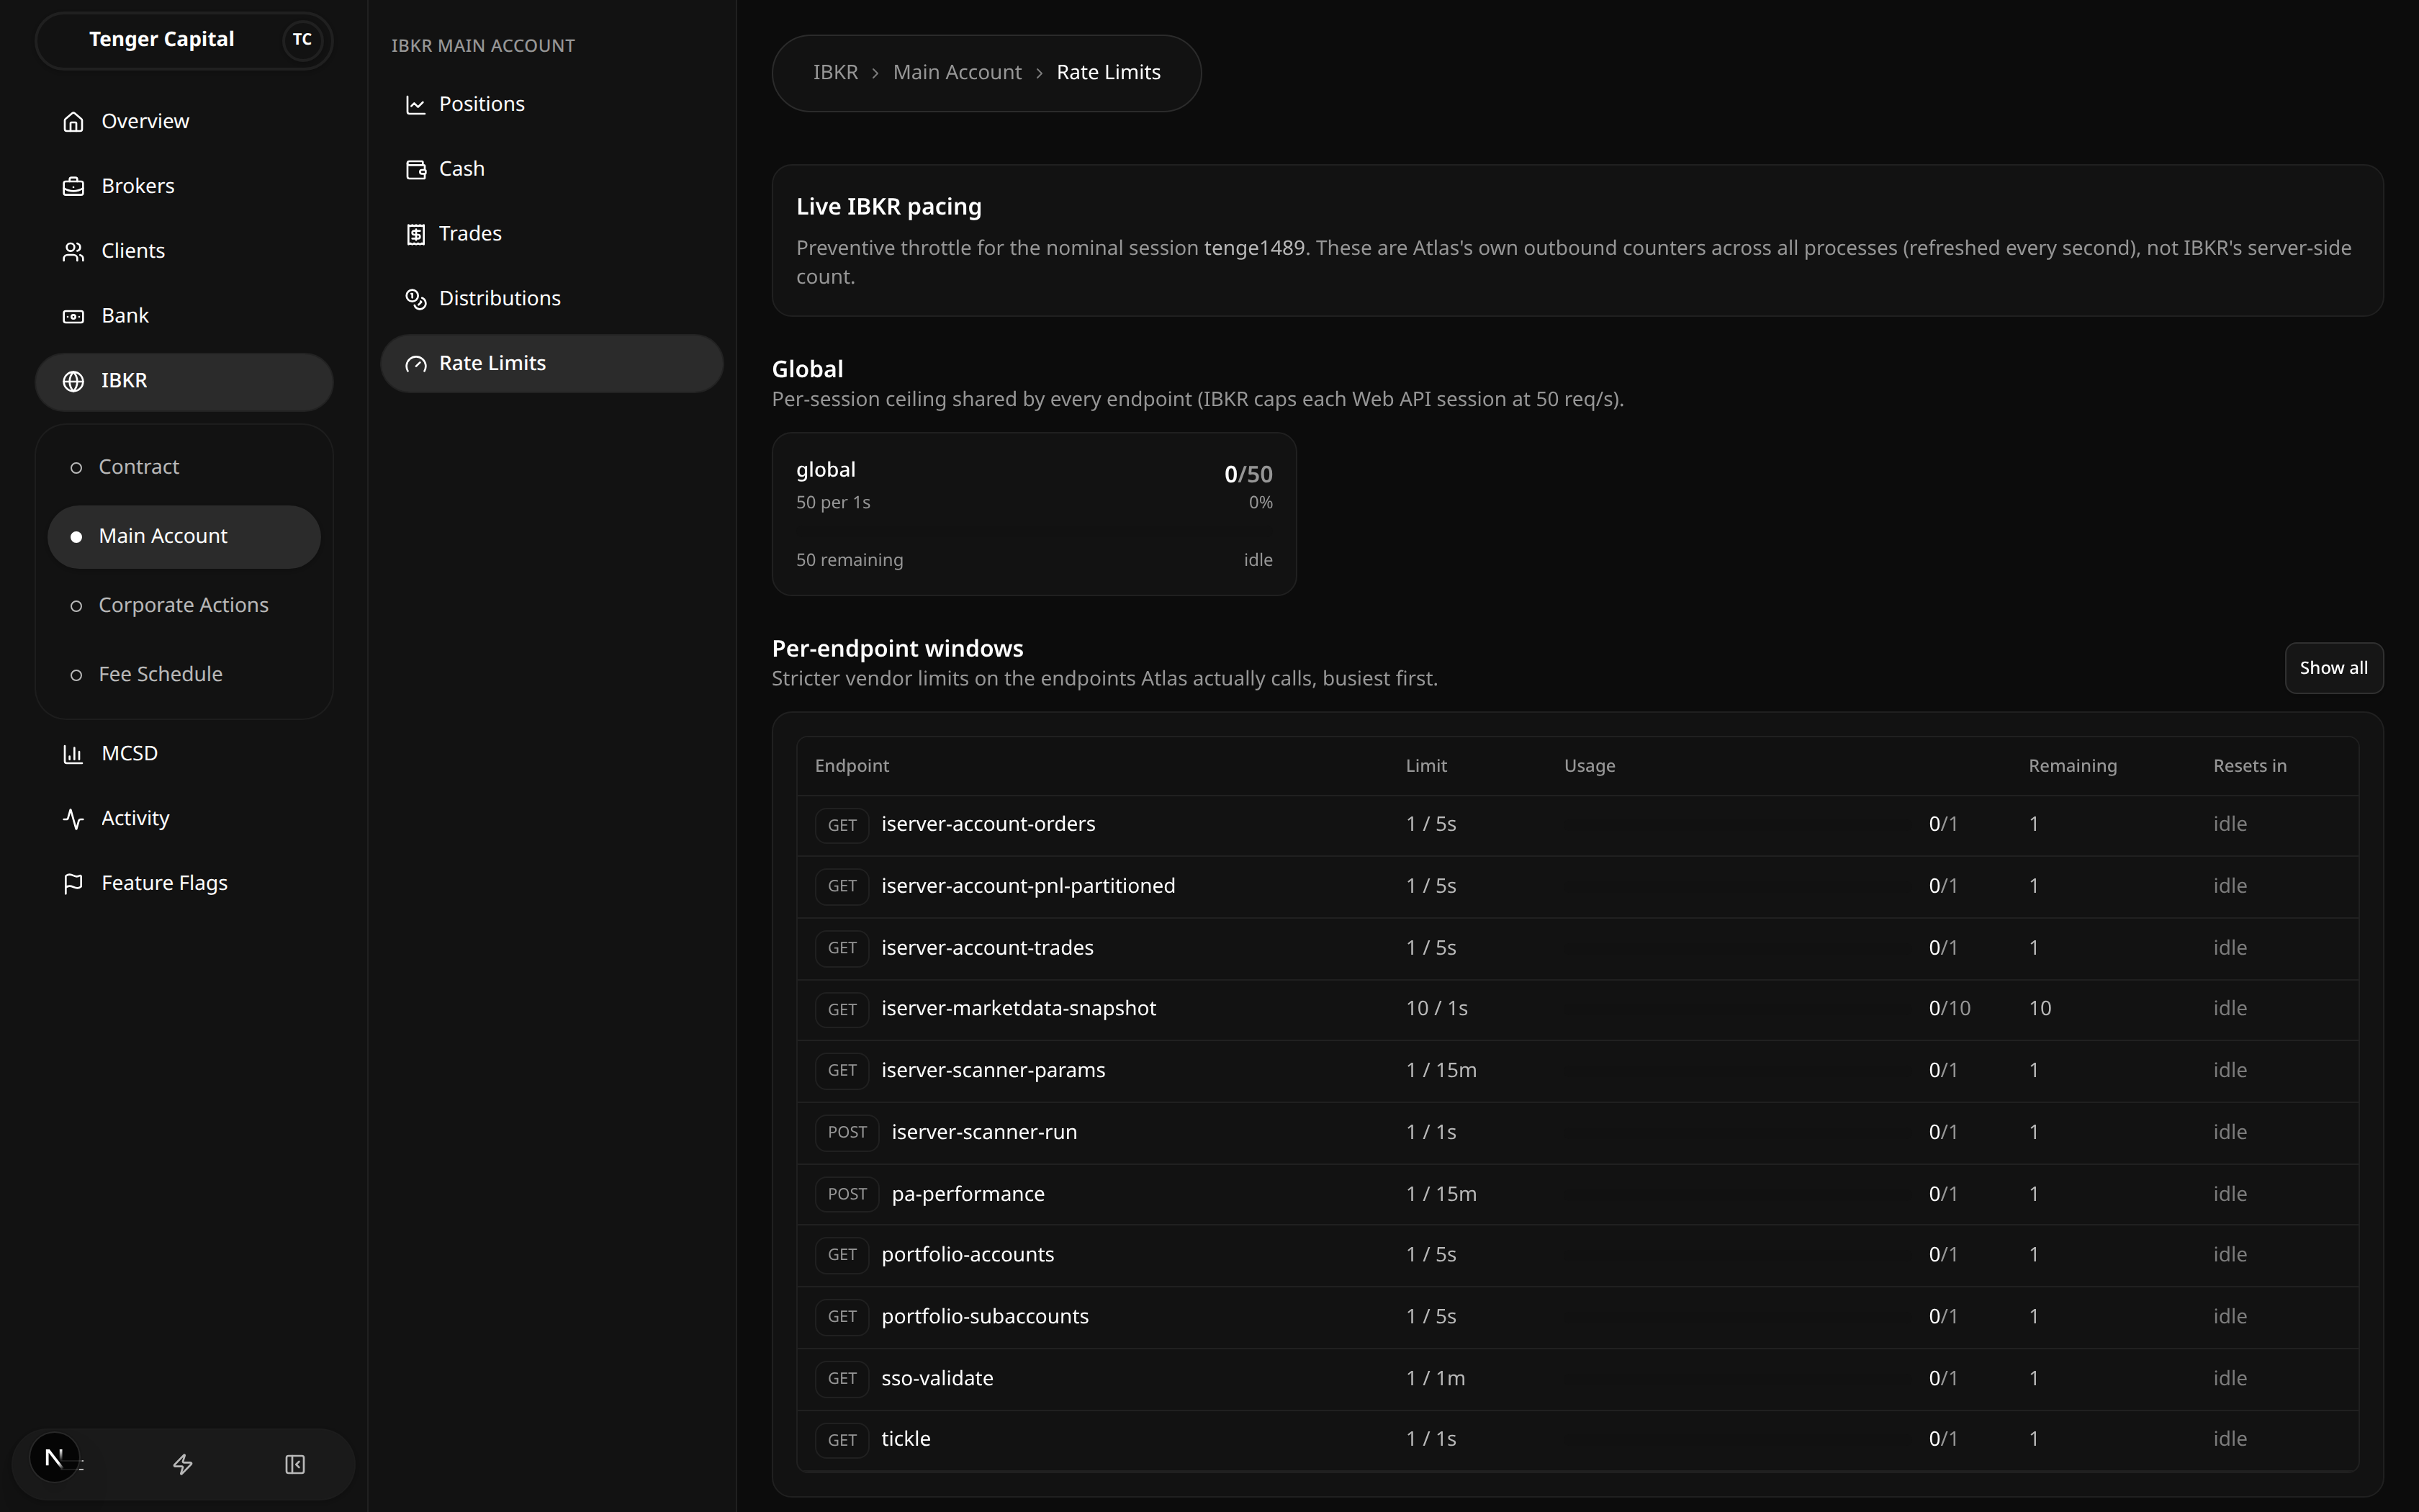Switch to the Distributions tab

click(551, 299)
